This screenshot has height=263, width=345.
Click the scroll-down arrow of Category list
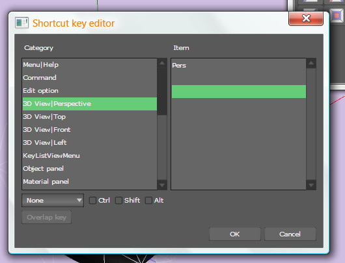coord(162,185)
